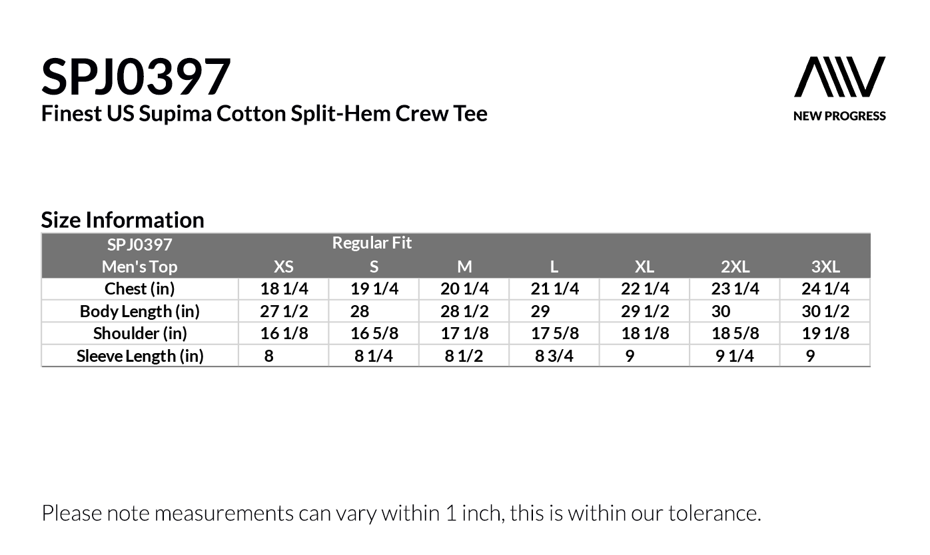The image size is (930, 555).
Task: Click the Supima Cotton Split-Hem Crew Tee subtitle
Action: coord(264,113)
